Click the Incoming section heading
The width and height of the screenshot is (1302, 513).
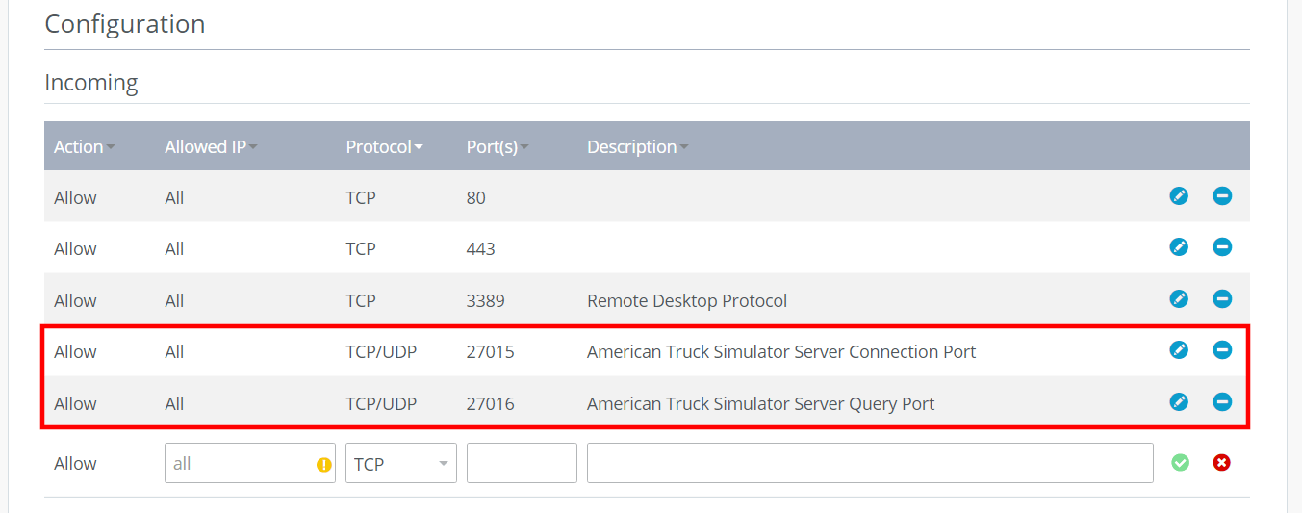[91, 83]
